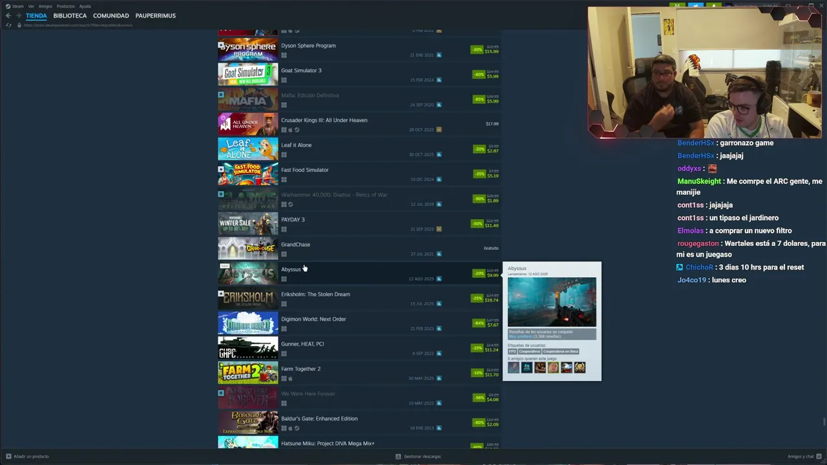Open Gestionar descargas in the bottom bar
This screenshot has height=465, width=827.
(419, 457)
